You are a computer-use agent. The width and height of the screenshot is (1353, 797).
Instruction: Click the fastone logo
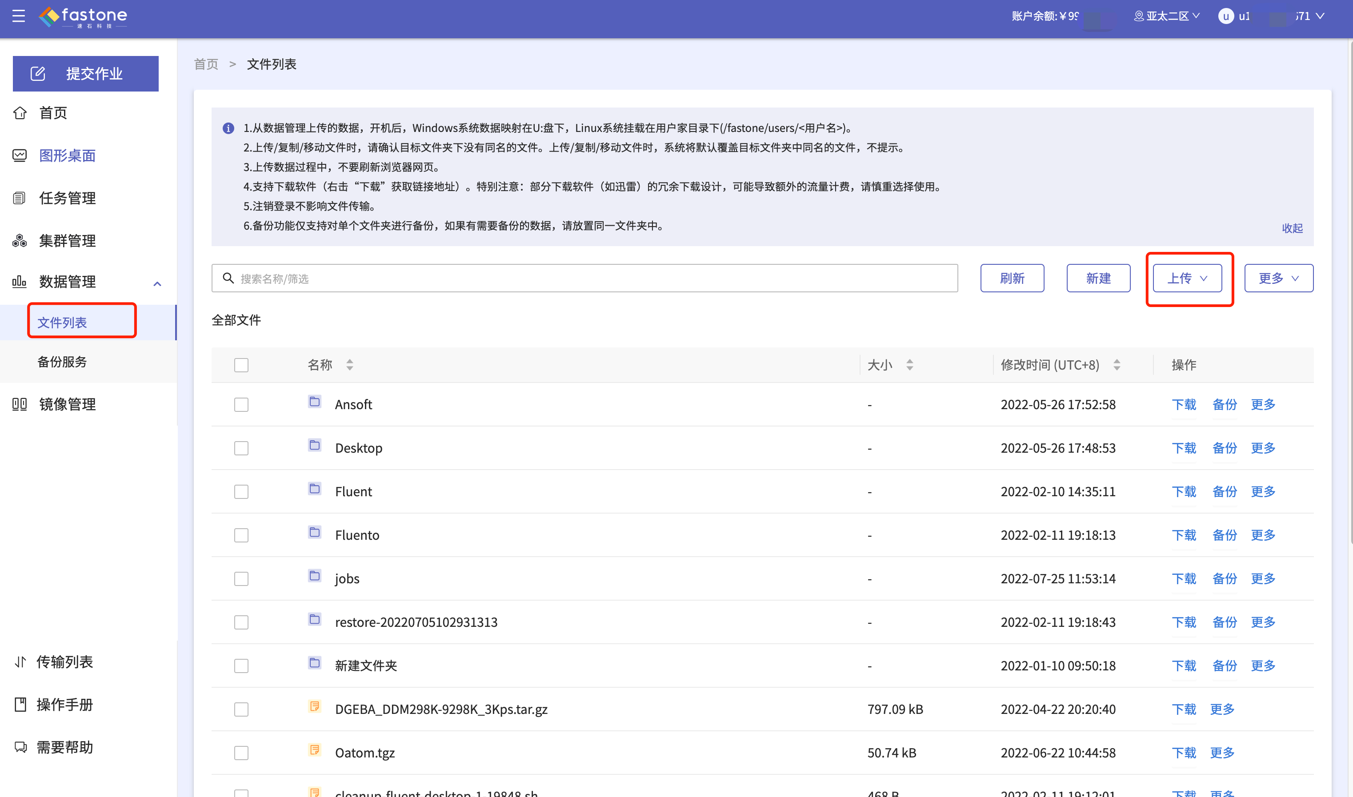(83, 17)
